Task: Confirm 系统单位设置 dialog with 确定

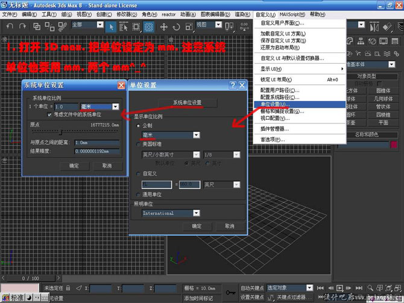Action: (74, 166)
